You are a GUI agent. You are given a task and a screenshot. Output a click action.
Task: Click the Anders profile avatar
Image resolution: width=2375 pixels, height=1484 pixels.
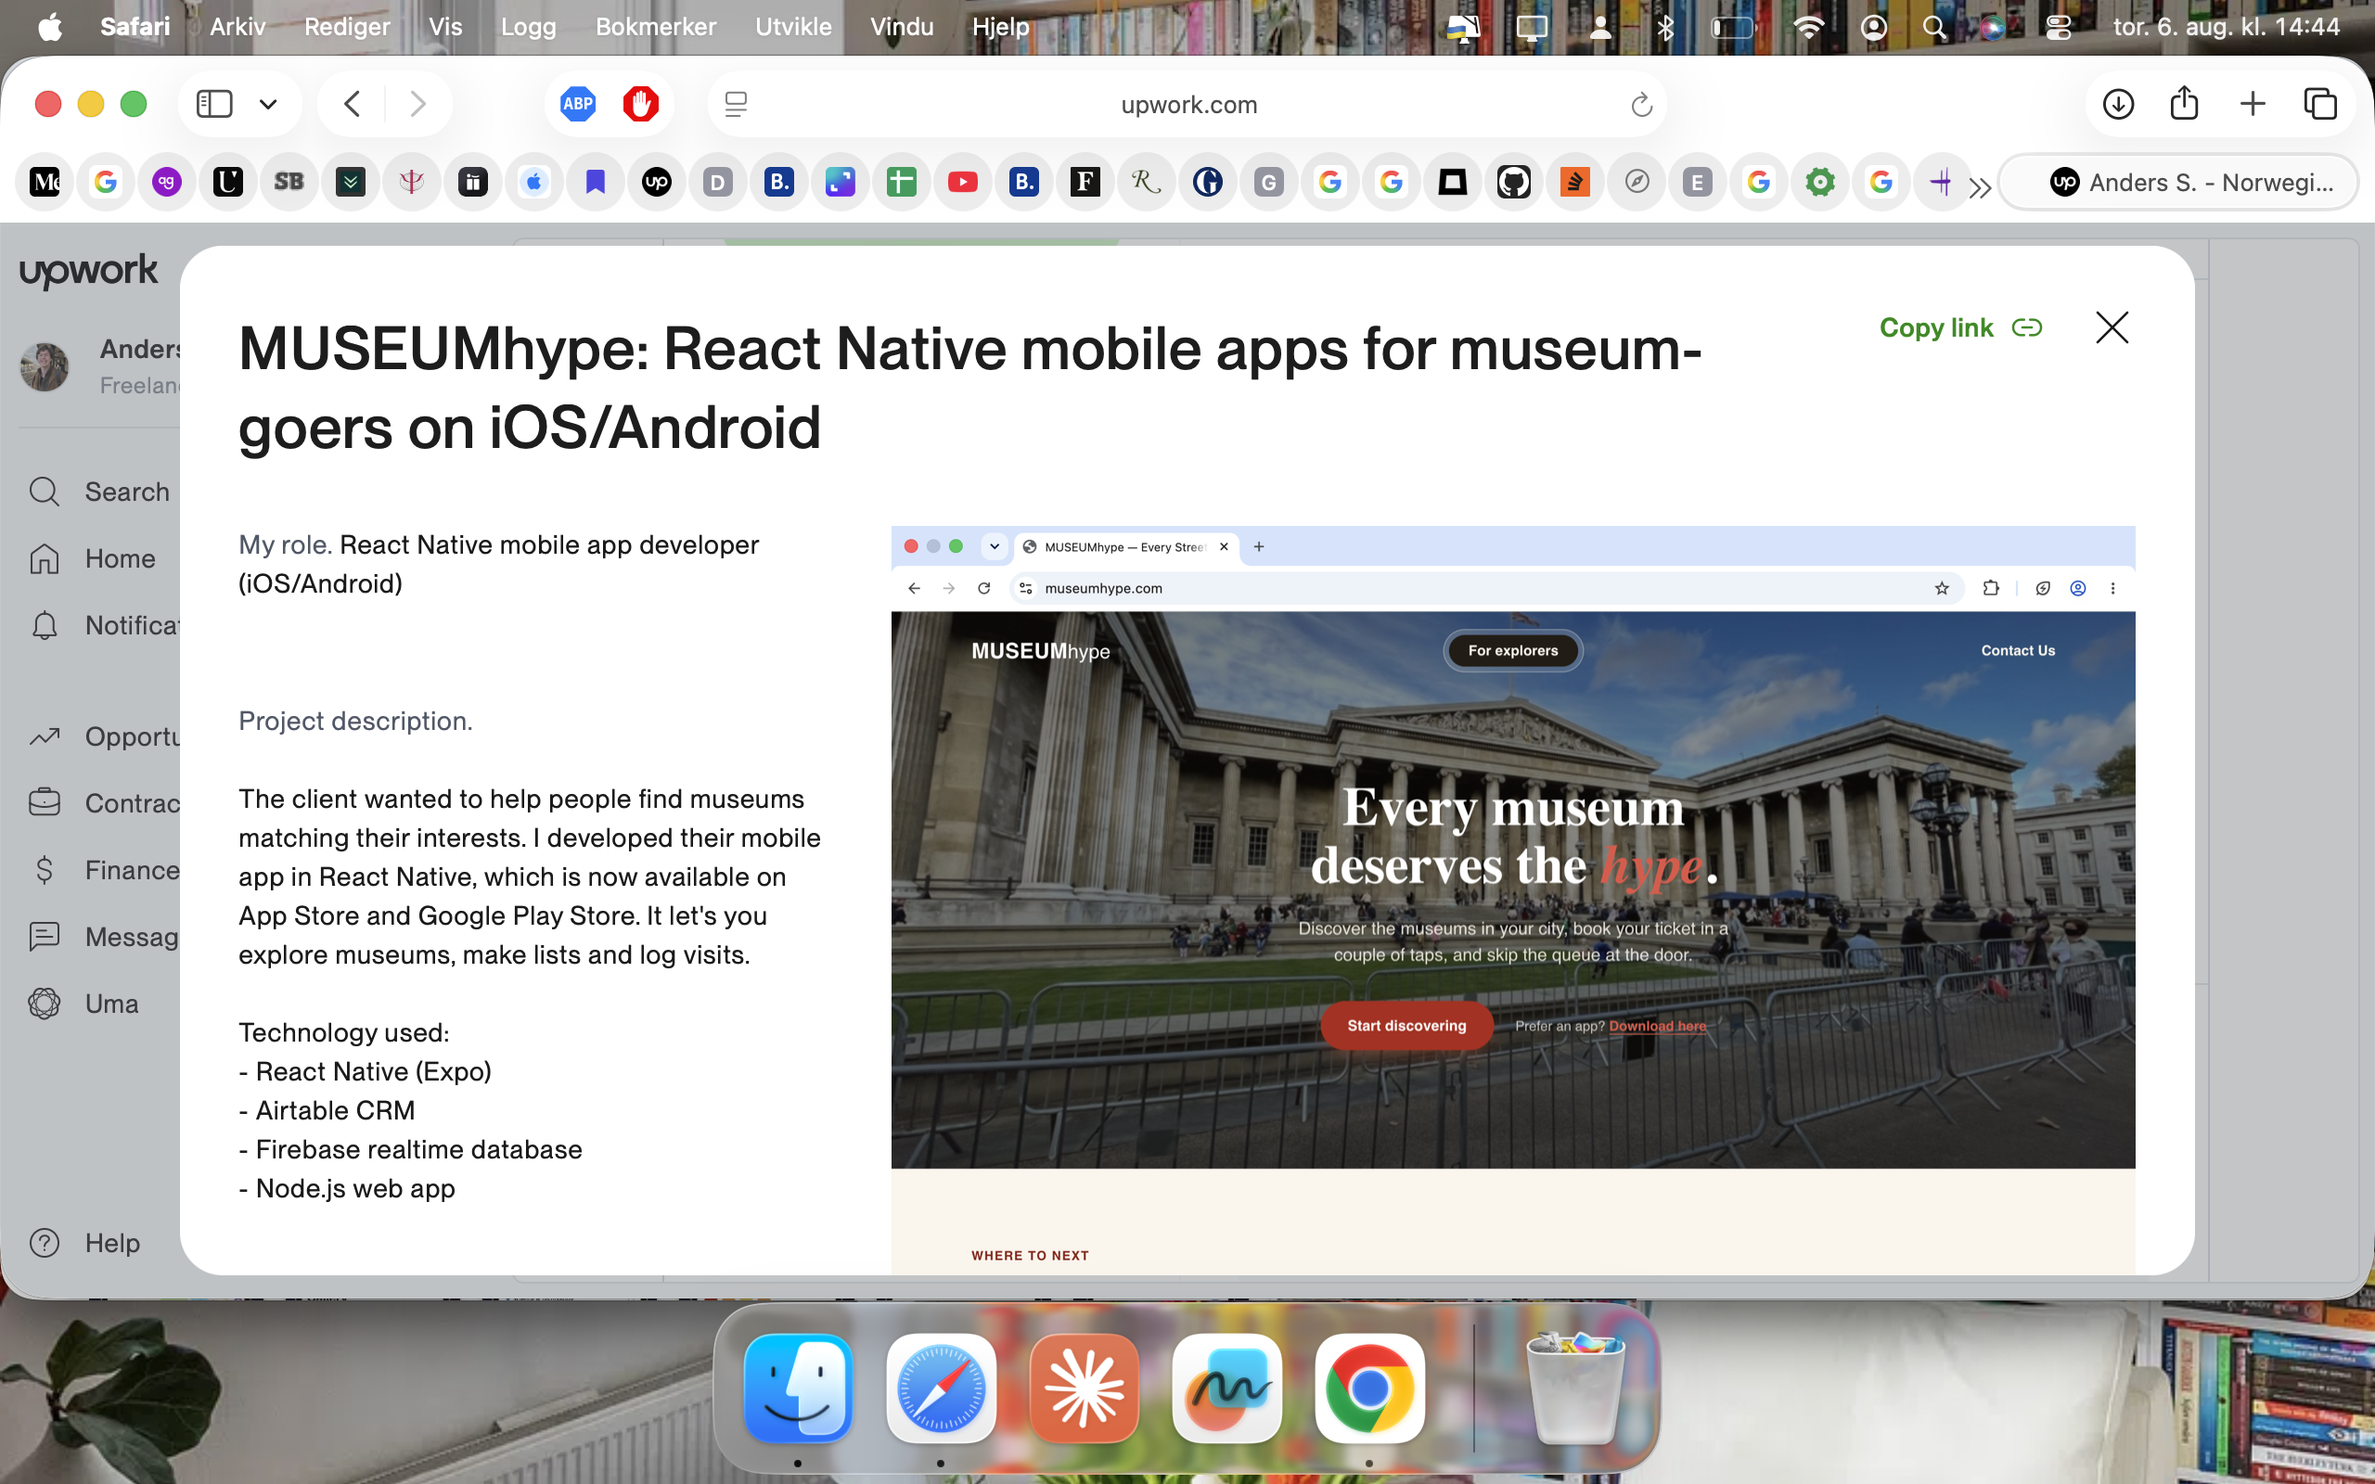(45, 367)
